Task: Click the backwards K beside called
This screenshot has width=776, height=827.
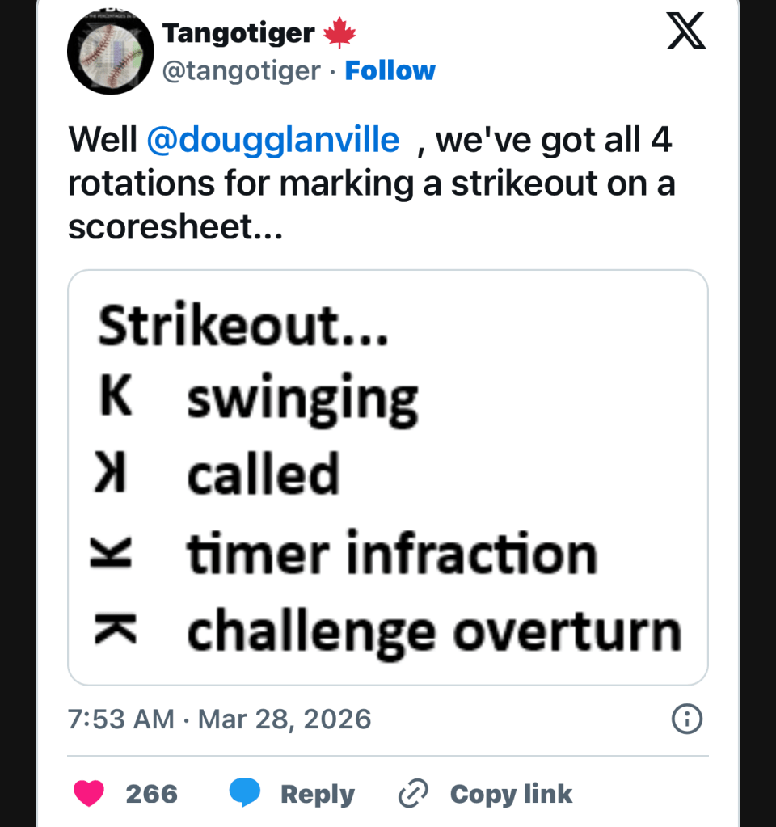Action: pos(111,475)
